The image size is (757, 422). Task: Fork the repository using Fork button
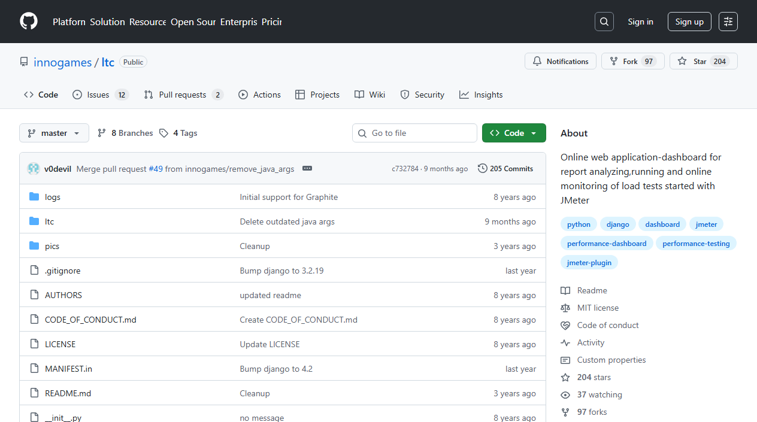633,61
